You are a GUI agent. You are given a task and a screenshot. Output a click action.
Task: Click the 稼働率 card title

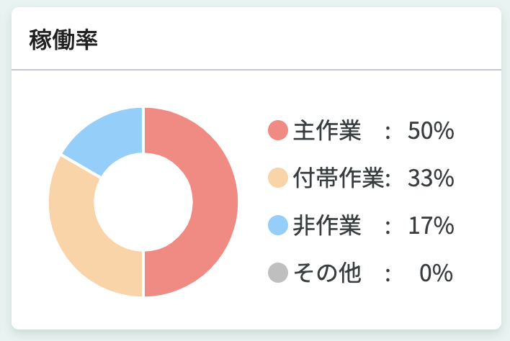[63, 40]
